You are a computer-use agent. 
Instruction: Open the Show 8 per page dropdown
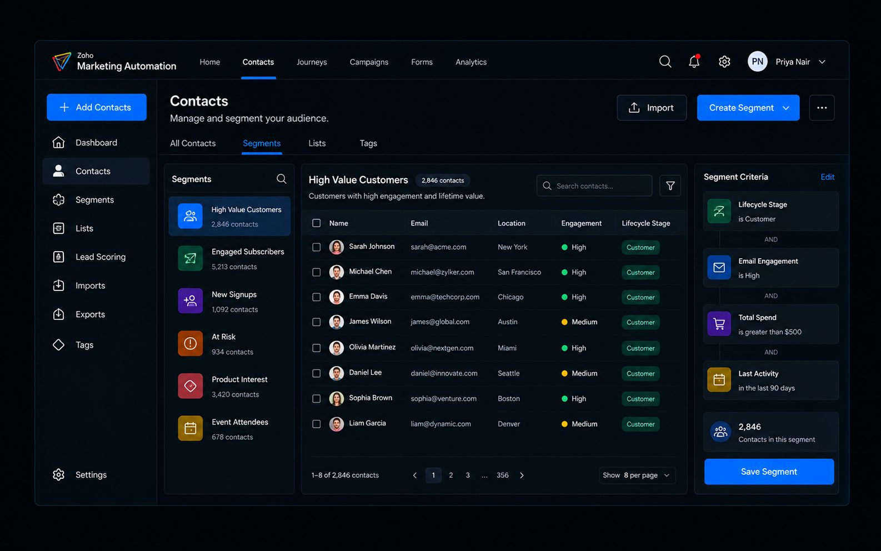pos(637,475)
